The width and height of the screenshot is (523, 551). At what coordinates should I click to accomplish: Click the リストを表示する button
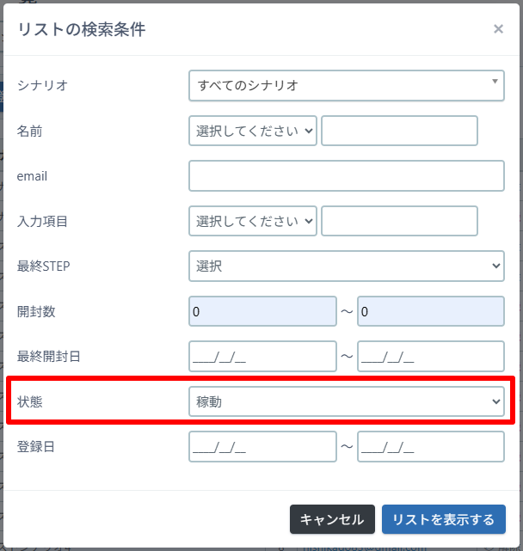tap(443, 519)
